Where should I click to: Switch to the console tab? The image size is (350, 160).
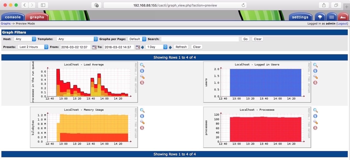pyautogui.click(x=13, y=17)
